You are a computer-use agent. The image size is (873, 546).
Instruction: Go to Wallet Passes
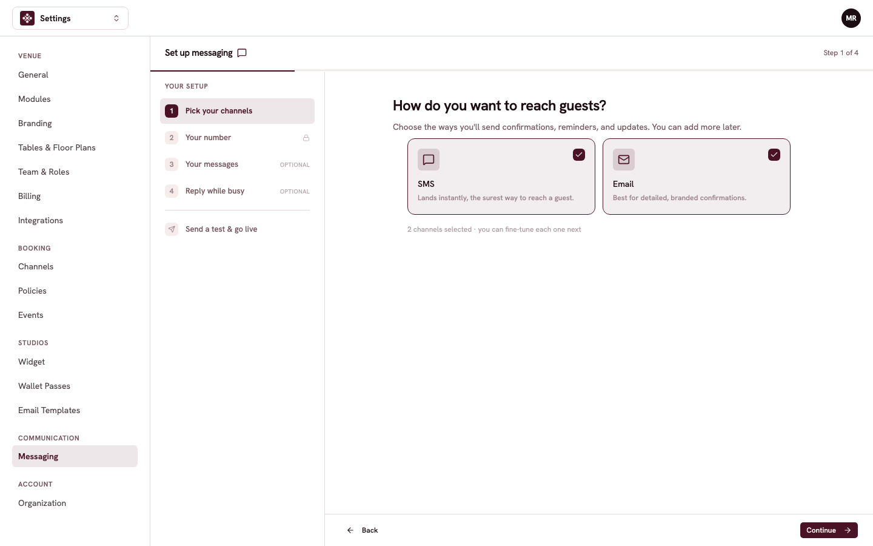tap(75, 386)
